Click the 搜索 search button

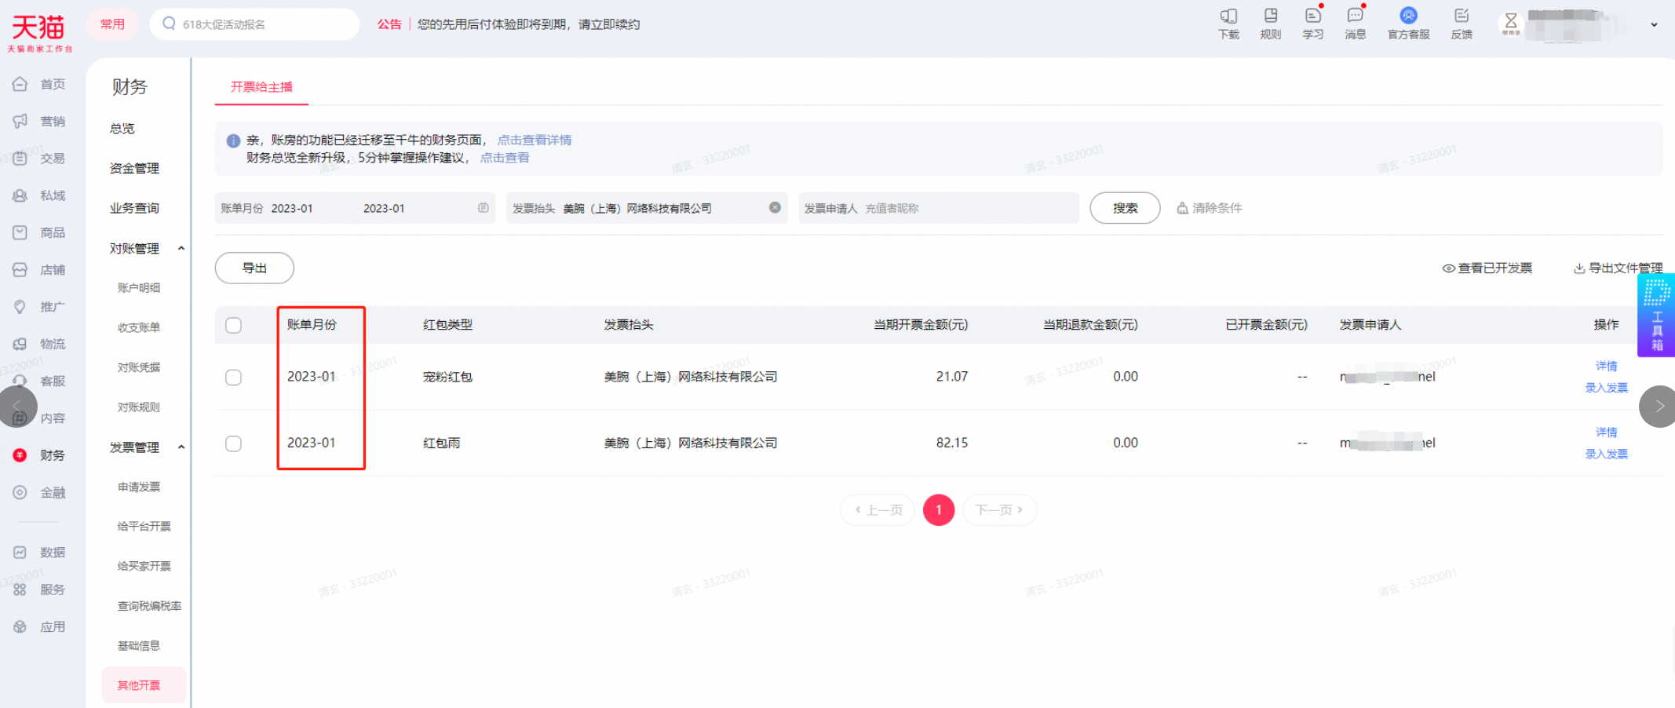coord(1125,208)
